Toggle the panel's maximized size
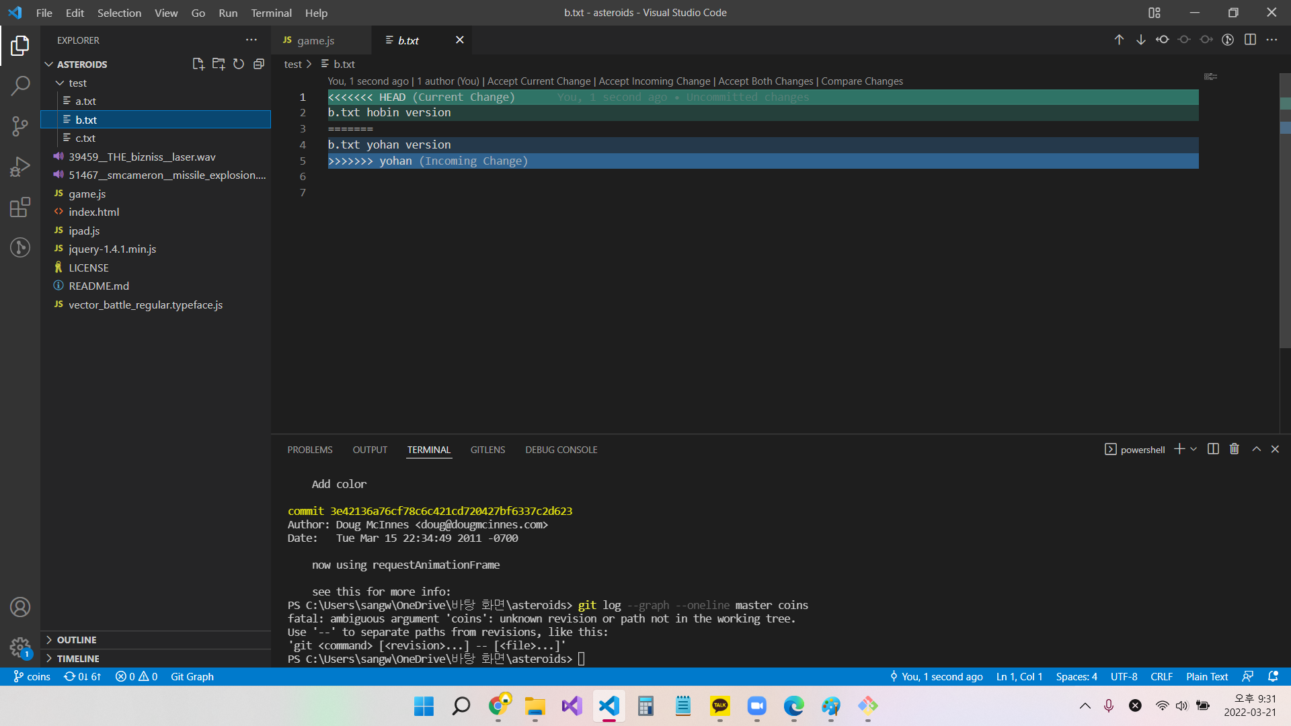The image size is (1291, 726). tap(1256, 449)
